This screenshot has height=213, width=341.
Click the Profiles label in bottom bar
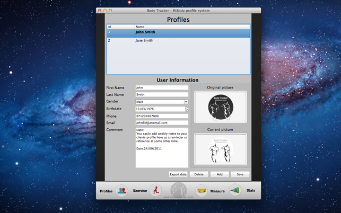coord(106,191)
